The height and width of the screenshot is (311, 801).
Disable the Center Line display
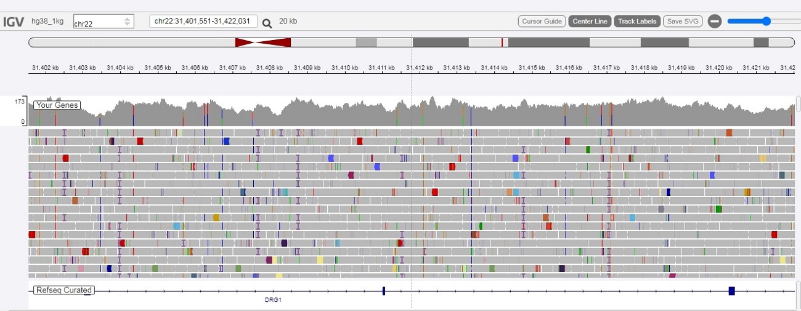590,22
